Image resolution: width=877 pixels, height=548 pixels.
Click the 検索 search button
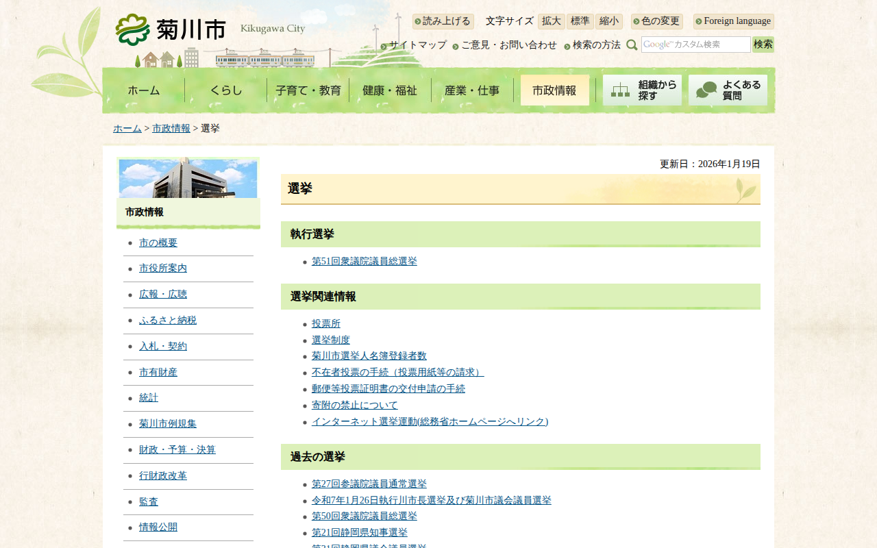pyautogui.click(x=763, y=45)
